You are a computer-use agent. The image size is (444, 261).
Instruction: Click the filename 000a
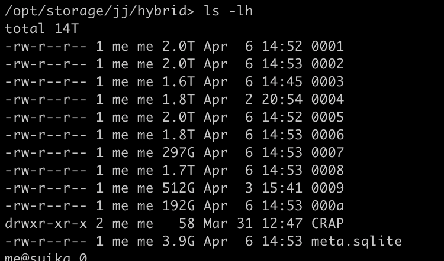pyautogui.click(x=327, y=205)
